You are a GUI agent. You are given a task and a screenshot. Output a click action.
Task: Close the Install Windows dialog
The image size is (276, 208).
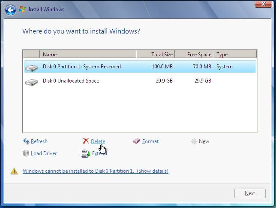(263, 4)
